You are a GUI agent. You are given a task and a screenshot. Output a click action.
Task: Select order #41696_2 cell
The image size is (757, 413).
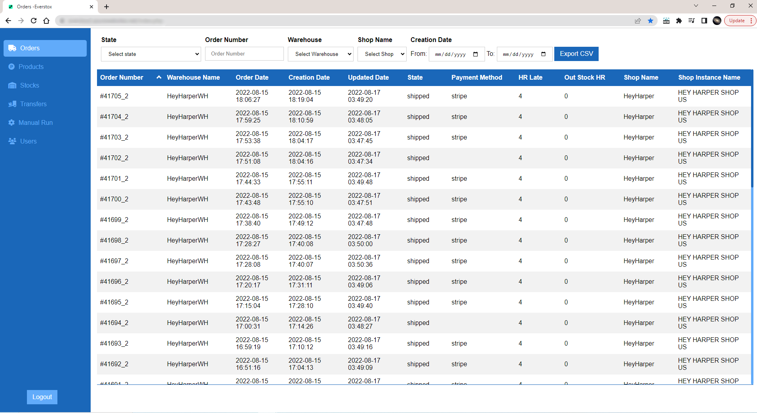(x=114, y=282)
